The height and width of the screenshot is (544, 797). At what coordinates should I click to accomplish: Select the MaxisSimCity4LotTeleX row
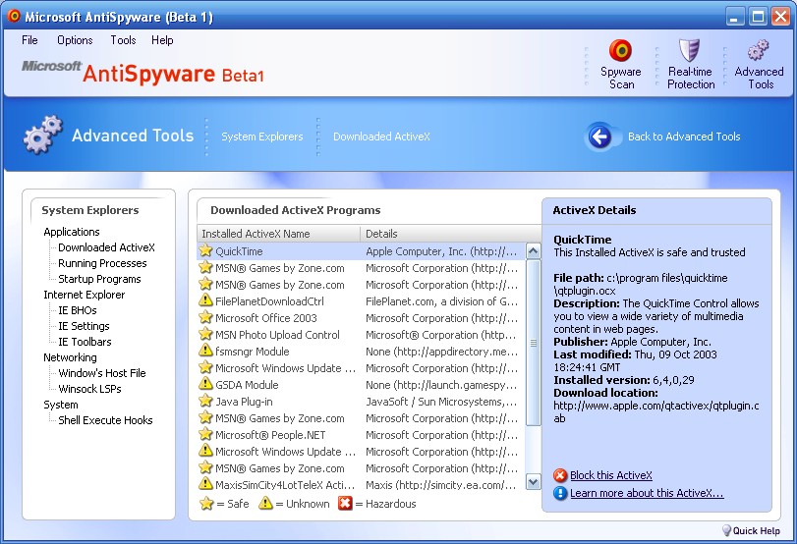point(359,485)
